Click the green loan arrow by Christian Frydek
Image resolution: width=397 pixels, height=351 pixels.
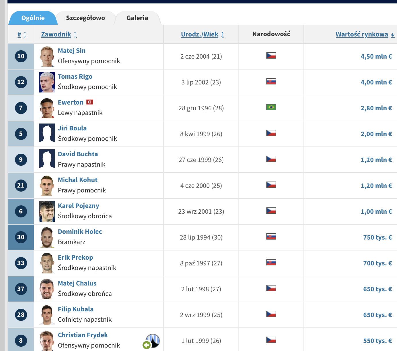pos(147,345)
